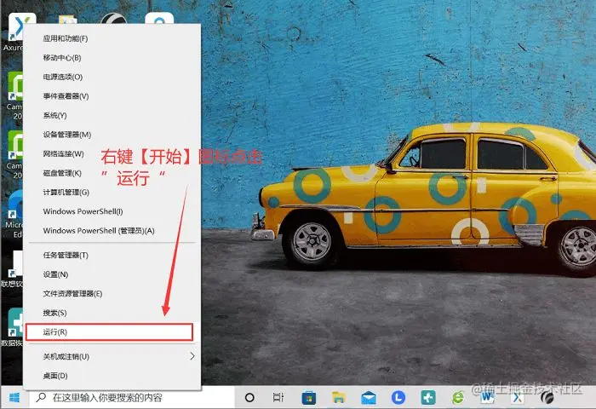
Task: Click the blue L clock icon on taskbar
Action: (398, 398)
